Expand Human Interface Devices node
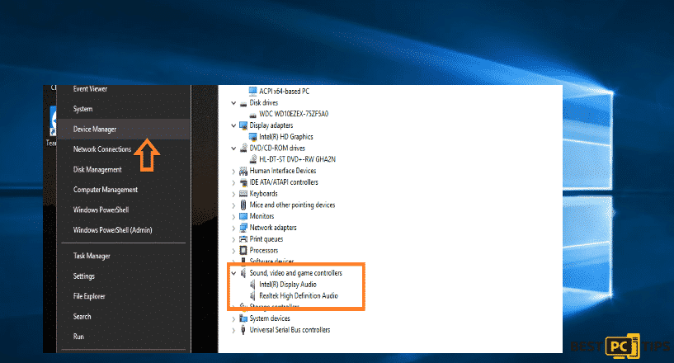Screen dimensions: 674x363 point(233,171)
